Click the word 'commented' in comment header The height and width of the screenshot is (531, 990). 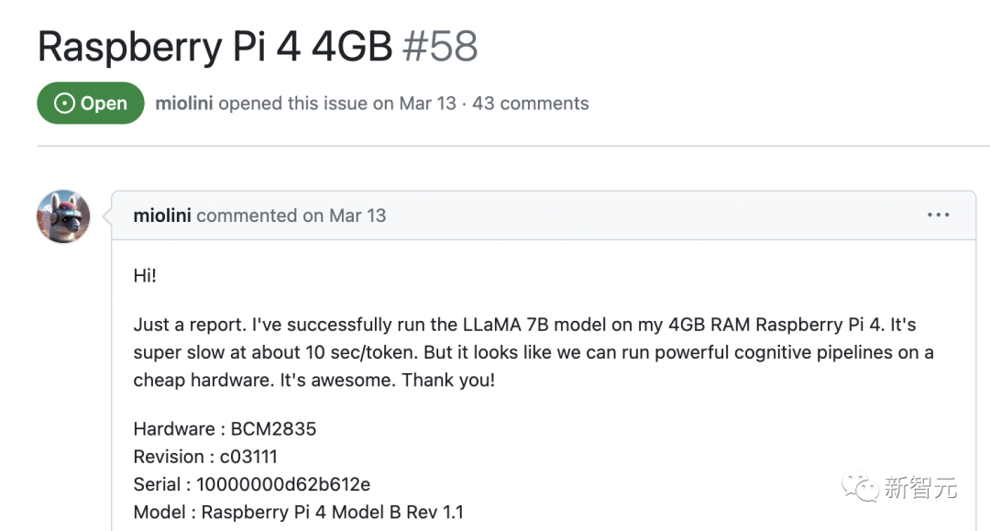[247, 216]
